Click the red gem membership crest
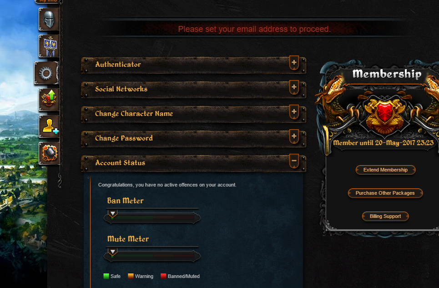Viewport: 439px width, 288px height. 385,113
